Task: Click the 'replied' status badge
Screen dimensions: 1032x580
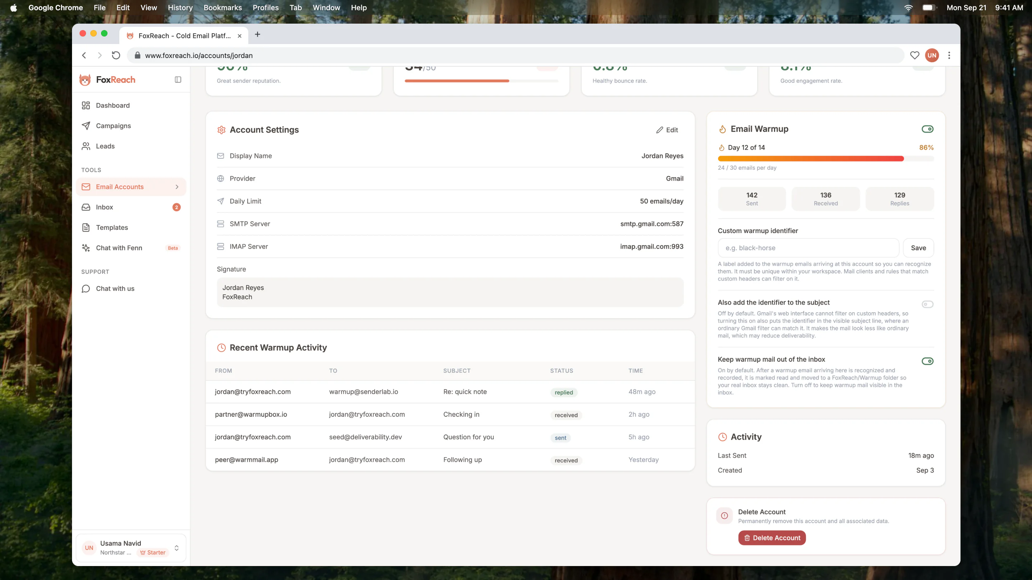Action: click(x=564, y=393)
